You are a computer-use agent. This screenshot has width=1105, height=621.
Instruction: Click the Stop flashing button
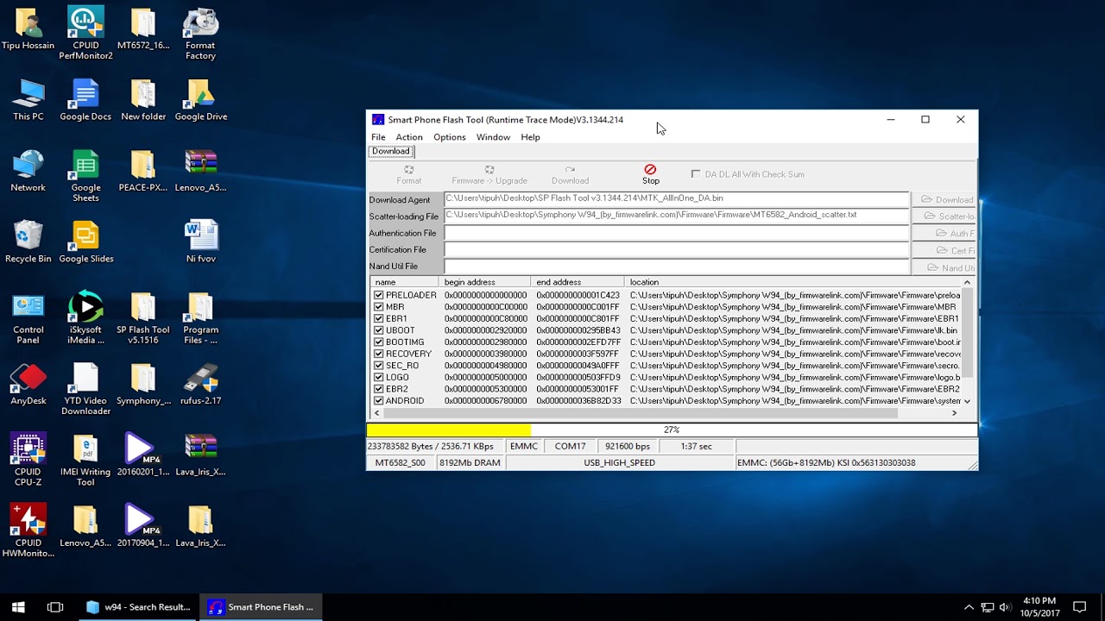point(650,174)
